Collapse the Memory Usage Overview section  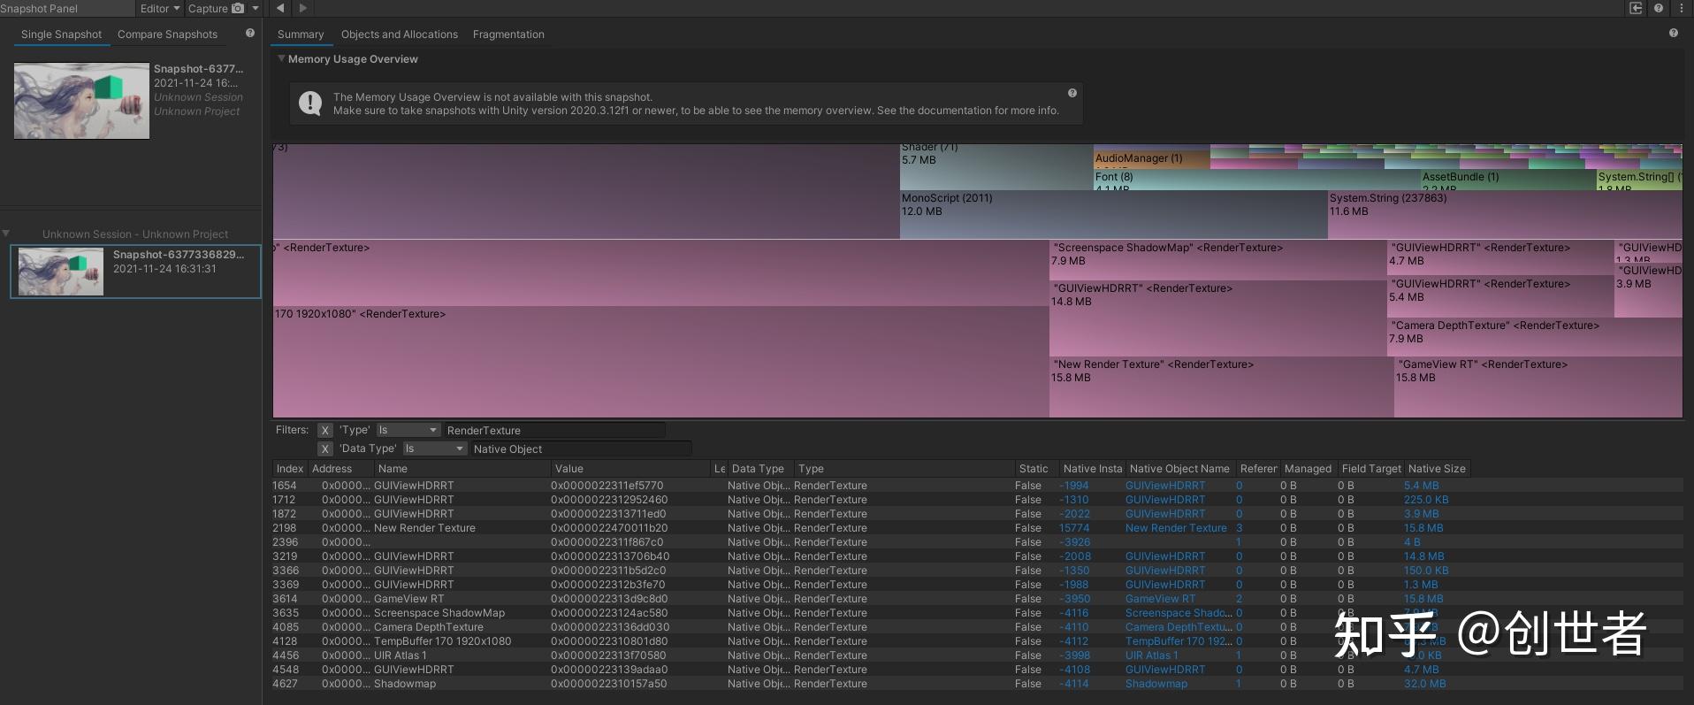[281, 59]
